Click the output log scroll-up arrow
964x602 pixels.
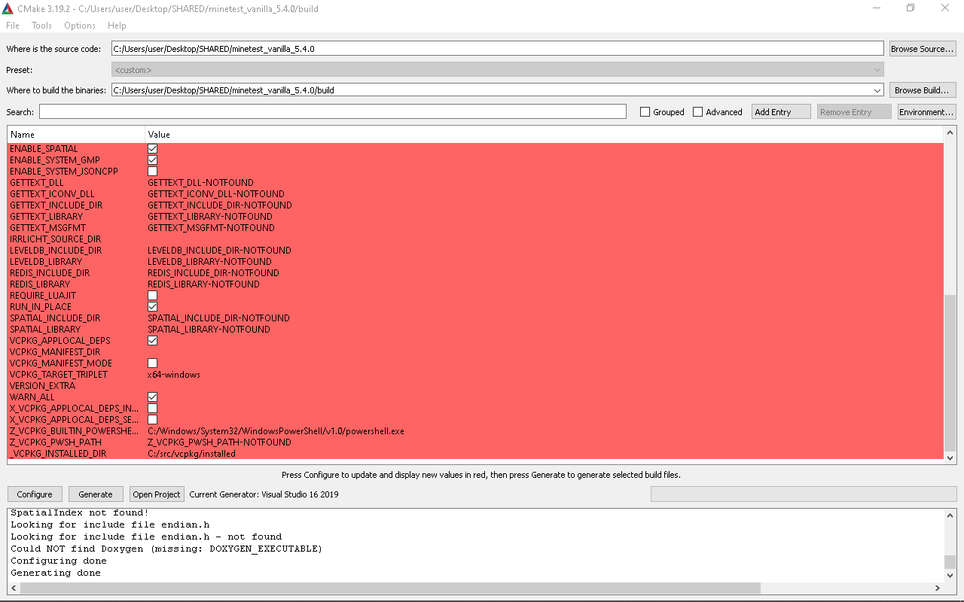click(950, 515)
